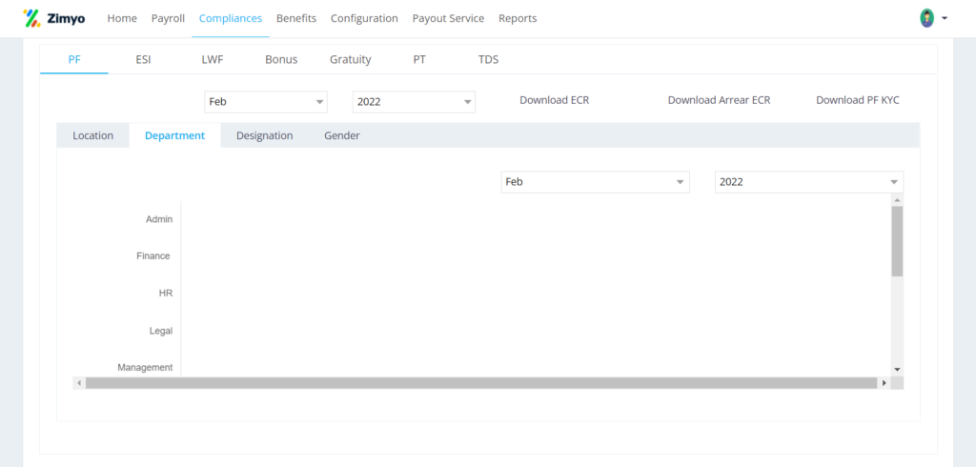
Task: Click the Finance department label
Action: click(153, 256)
